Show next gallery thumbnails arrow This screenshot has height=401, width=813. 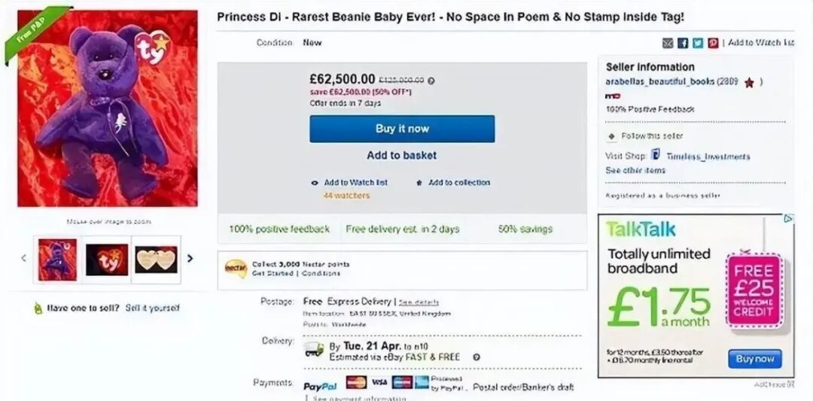(190, 258)
